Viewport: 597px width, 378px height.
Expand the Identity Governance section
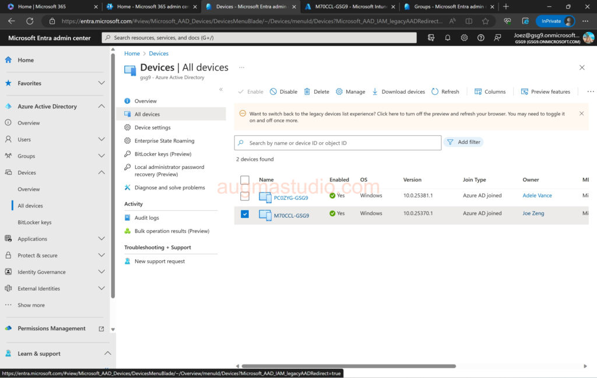101,272
